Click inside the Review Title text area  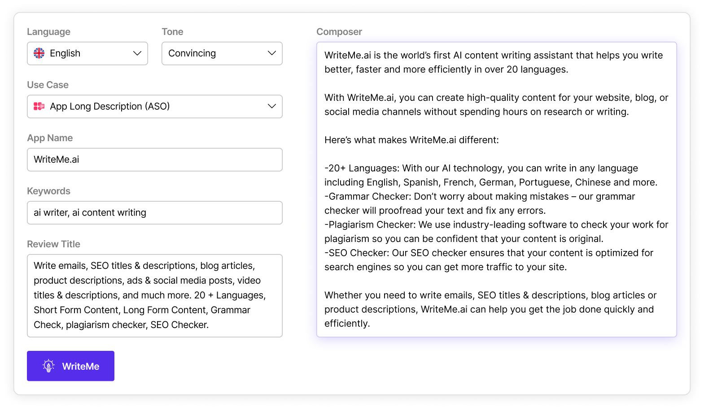tap(155, 296)
